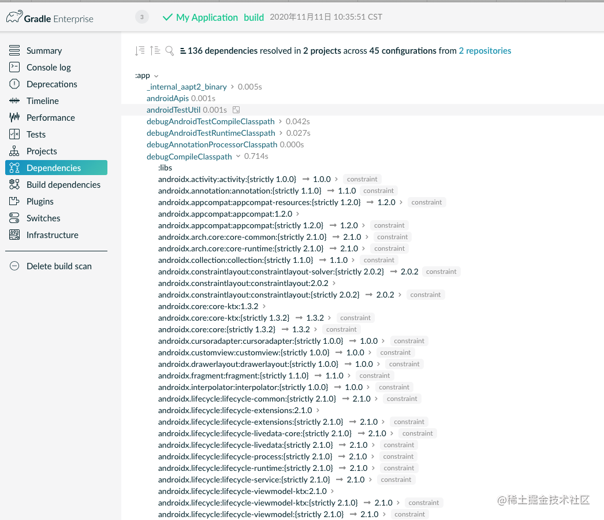Expand androidx.core:core-ktx:1.3.2 dependency
This screenshot has height=520, width=604.
point(264,306)
